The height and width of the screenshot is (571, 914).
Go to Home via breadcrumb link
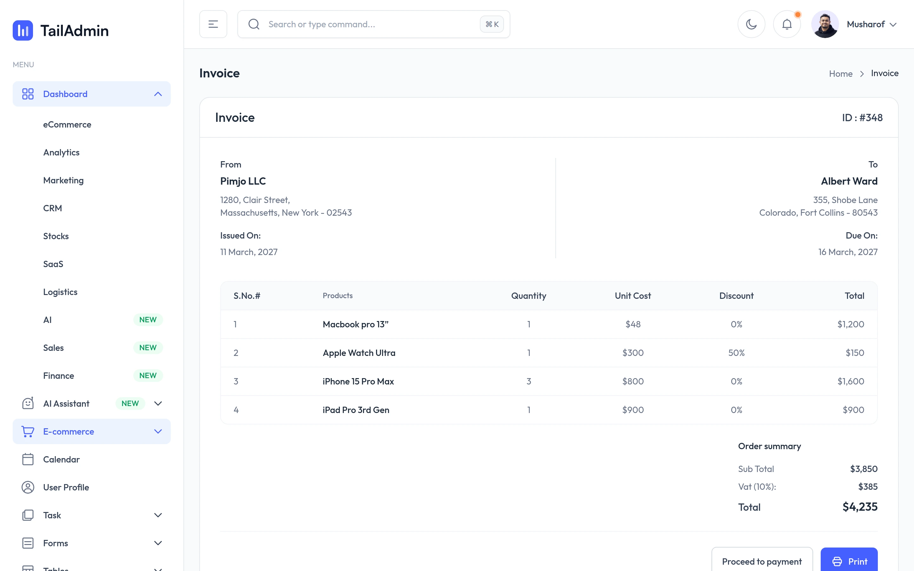click(840, 74)
